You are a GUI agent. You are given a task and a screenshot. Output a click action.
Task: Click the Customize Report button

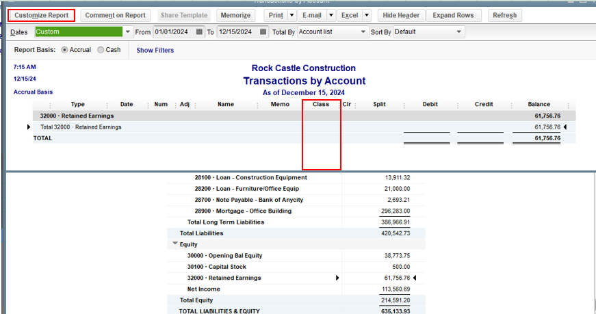42,15
